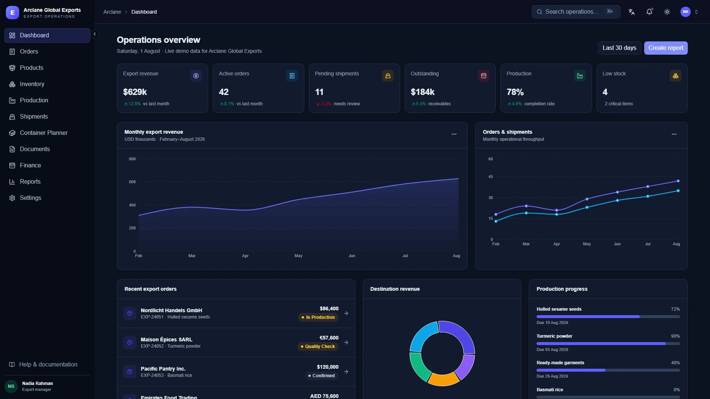Click the green segment of the donut chart

(x=418, y=368)
